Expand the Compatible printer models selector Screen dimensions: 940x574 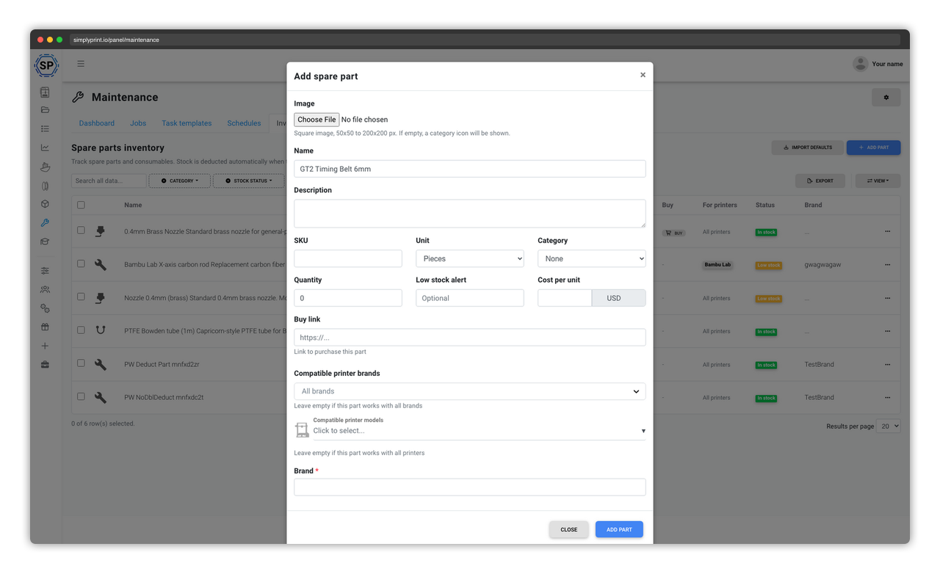tap(480, 431)
